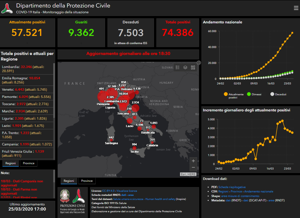Screen dimensions: 300x218
Task: Select Province tab under the map
Action: (x=87, y=181)
